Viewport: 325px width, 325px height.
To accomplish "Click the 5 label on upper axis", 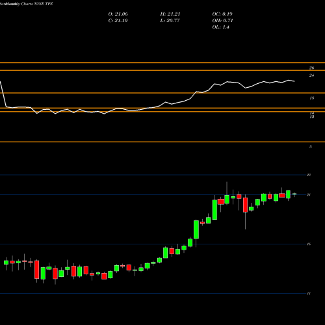I will click(x=311, y=147).
